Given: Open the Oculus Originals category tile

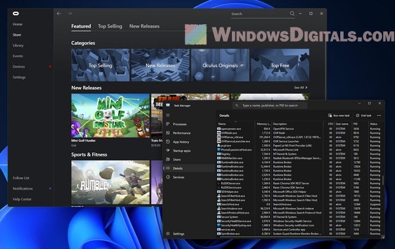Looking at the screenshot, I should (220, 65).
